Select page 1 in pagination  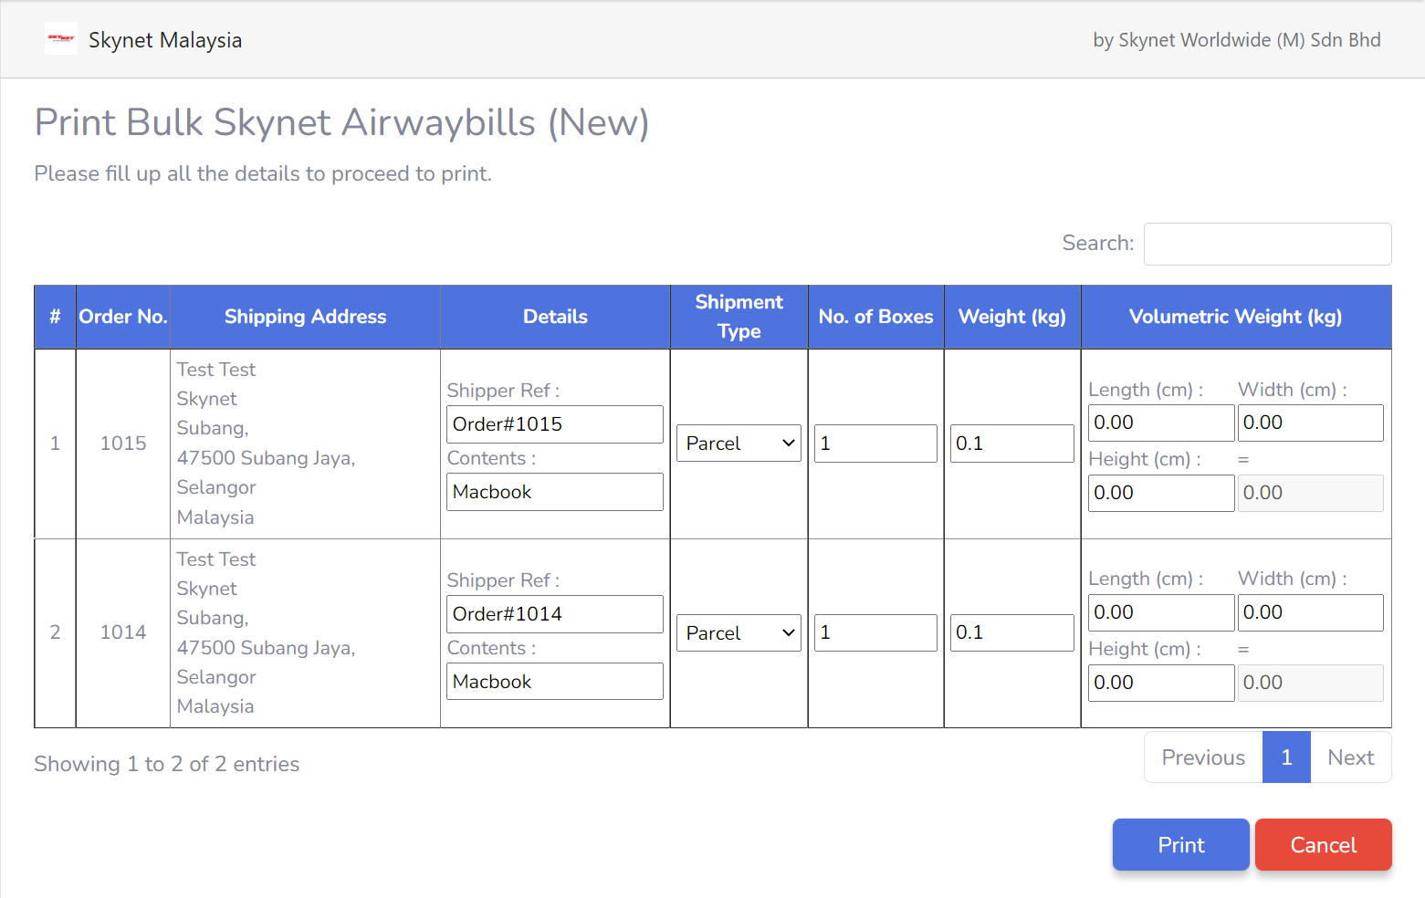pos(1285,757)
